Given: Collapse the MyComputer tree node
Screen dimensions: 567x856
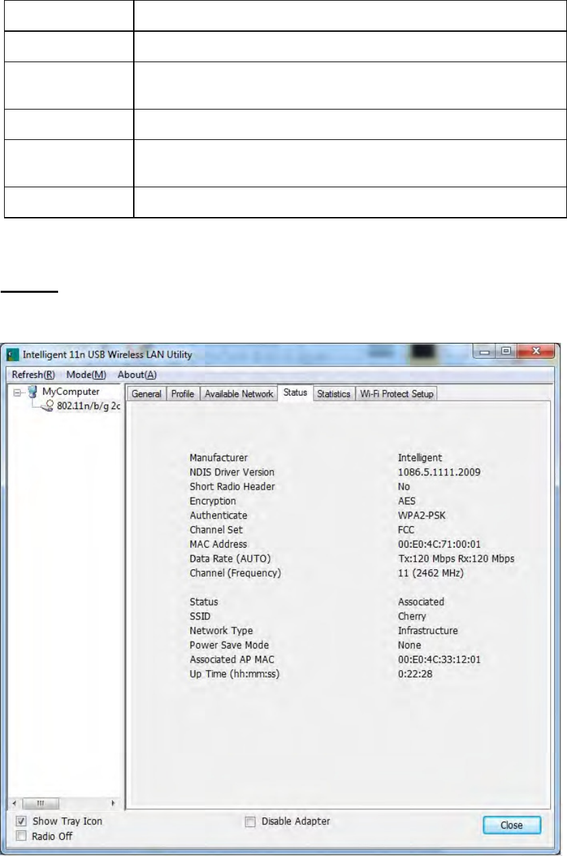Looking at the screenshot, I should click(x=17, y=393).
